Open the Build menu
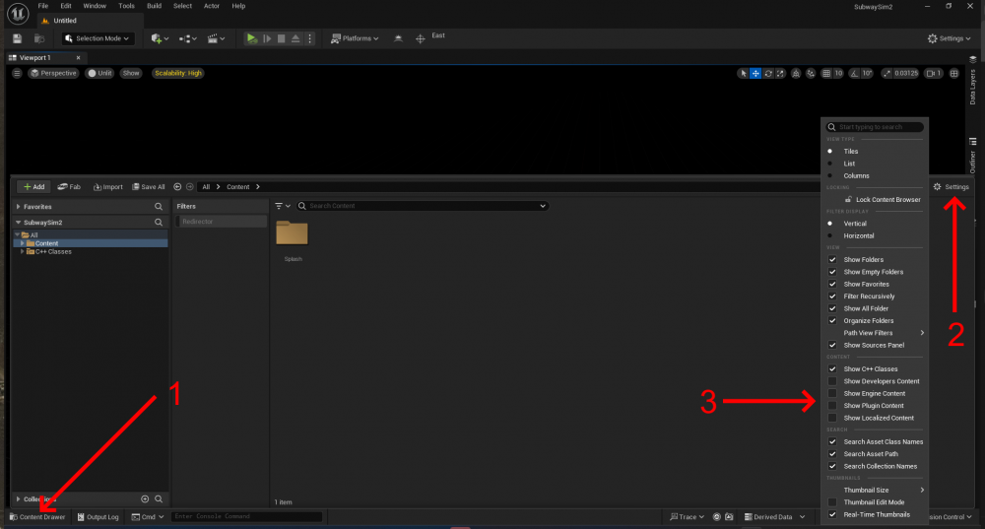985x529 pixels. 154,6
